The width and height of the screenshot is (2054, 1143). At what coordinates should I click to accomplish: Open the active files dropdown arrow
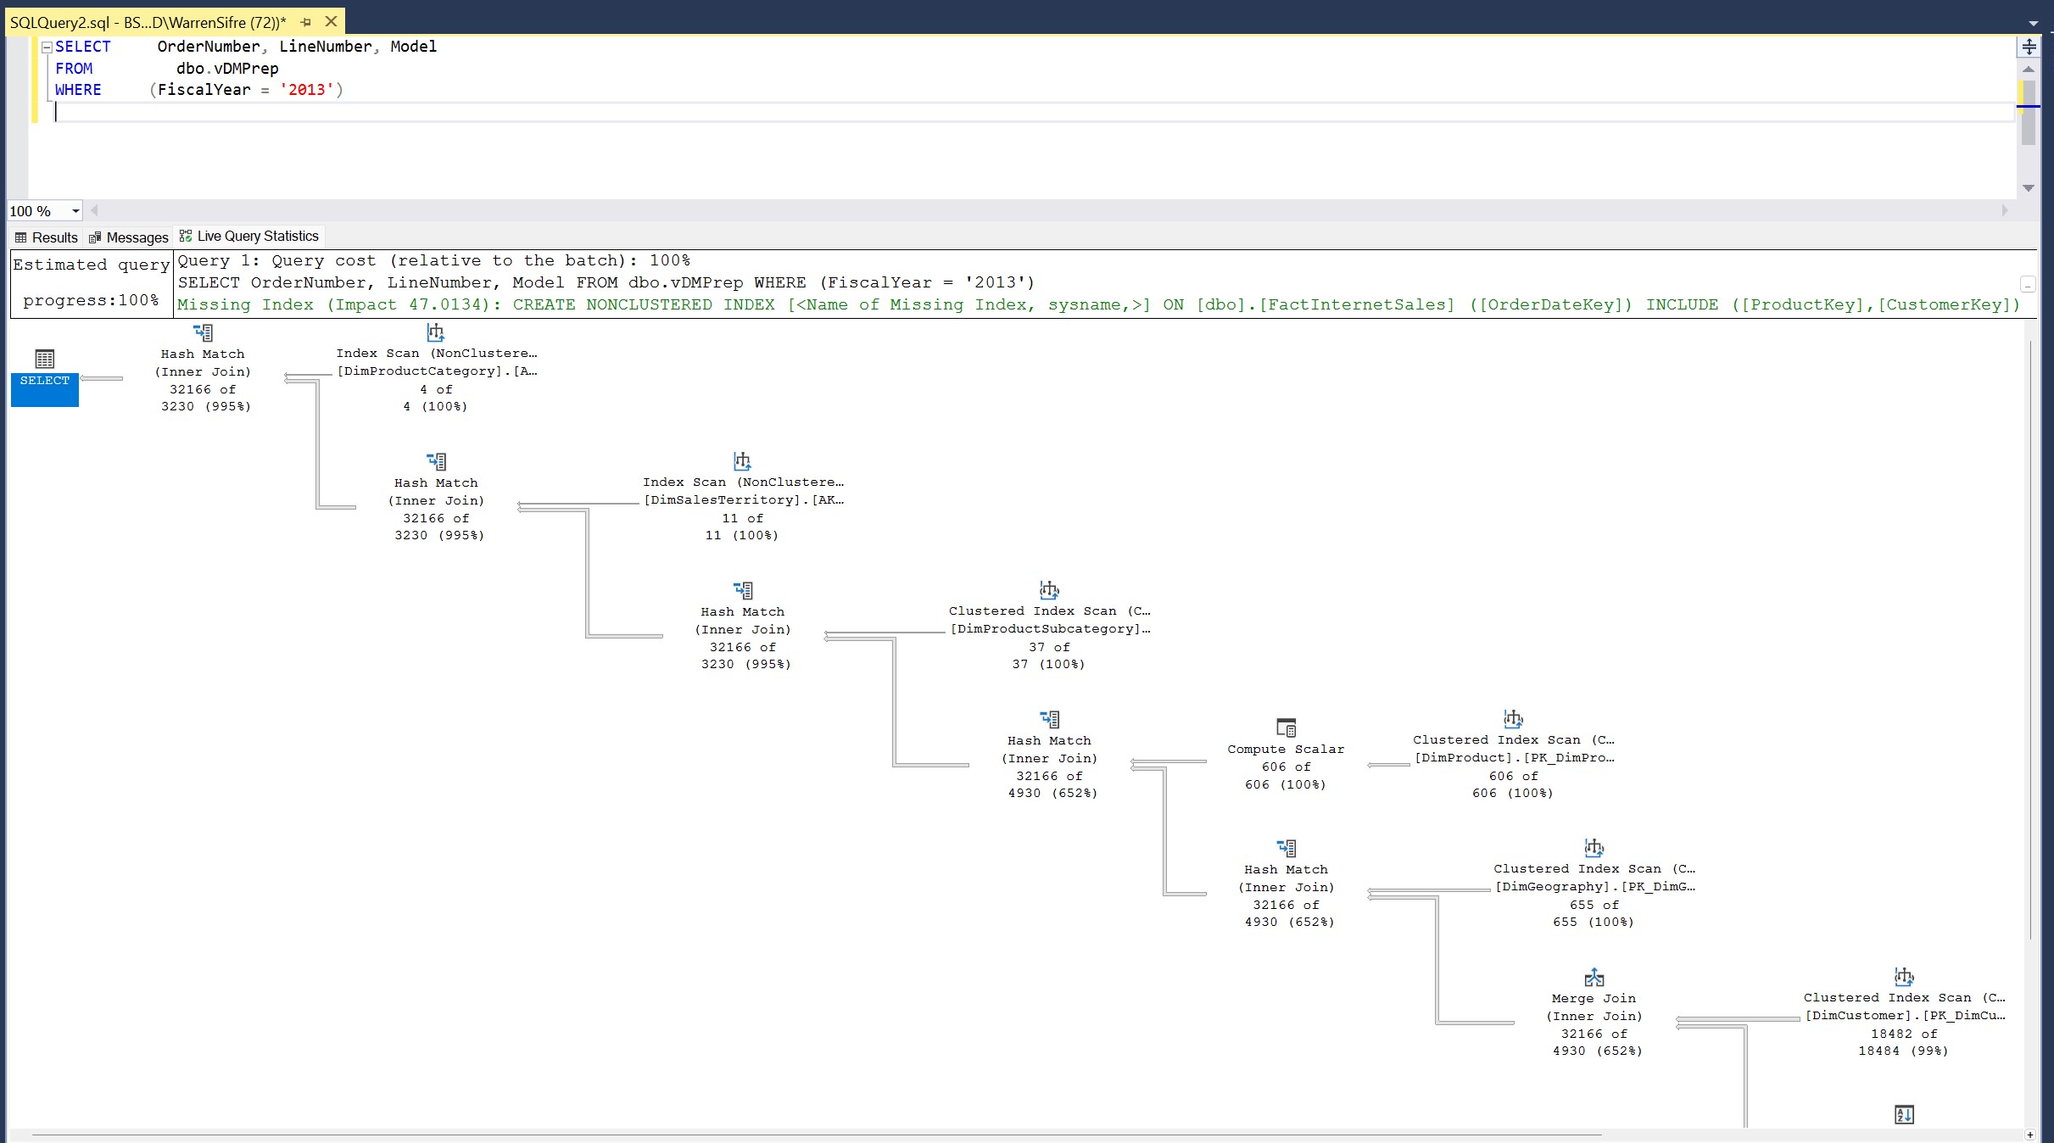[2034, 24]
